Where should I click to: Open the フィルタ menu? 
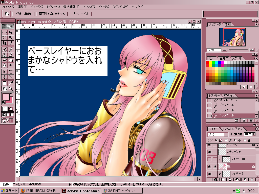(89, 7)
